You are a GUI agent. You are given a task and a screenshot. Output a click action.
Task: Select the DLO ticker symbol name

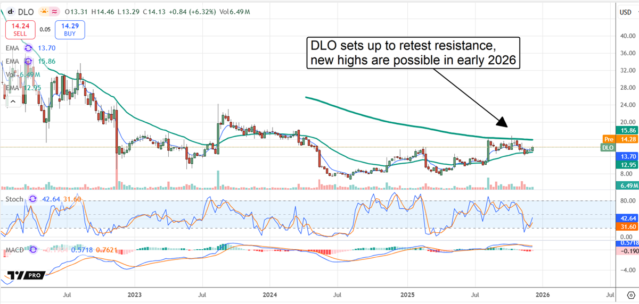26,12
